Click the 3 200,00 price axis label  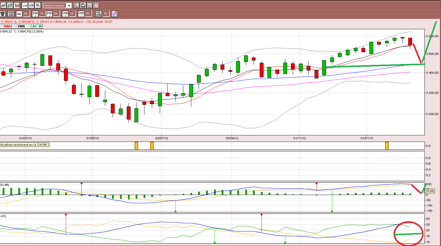432,93
